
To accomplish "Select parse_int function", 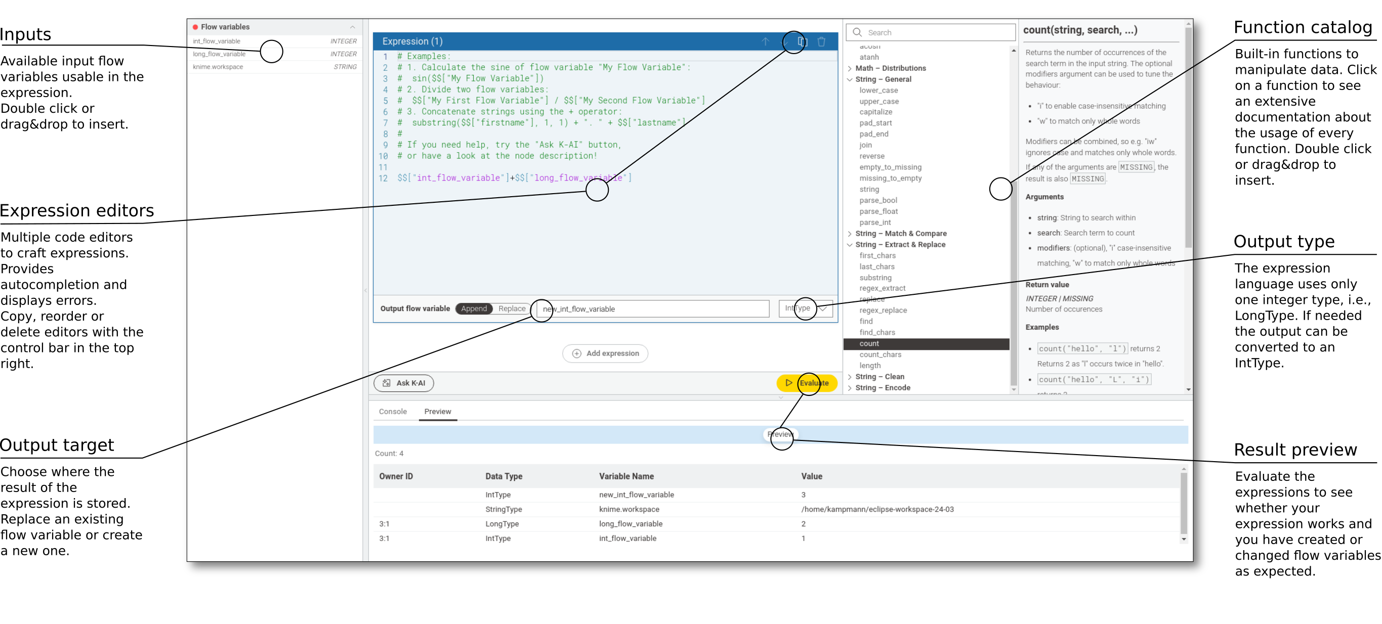I will tap(875, 222).
